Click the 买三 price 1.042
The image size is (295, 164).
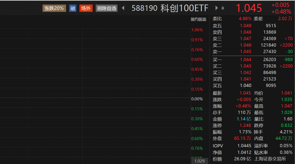[x=245, y=73]
